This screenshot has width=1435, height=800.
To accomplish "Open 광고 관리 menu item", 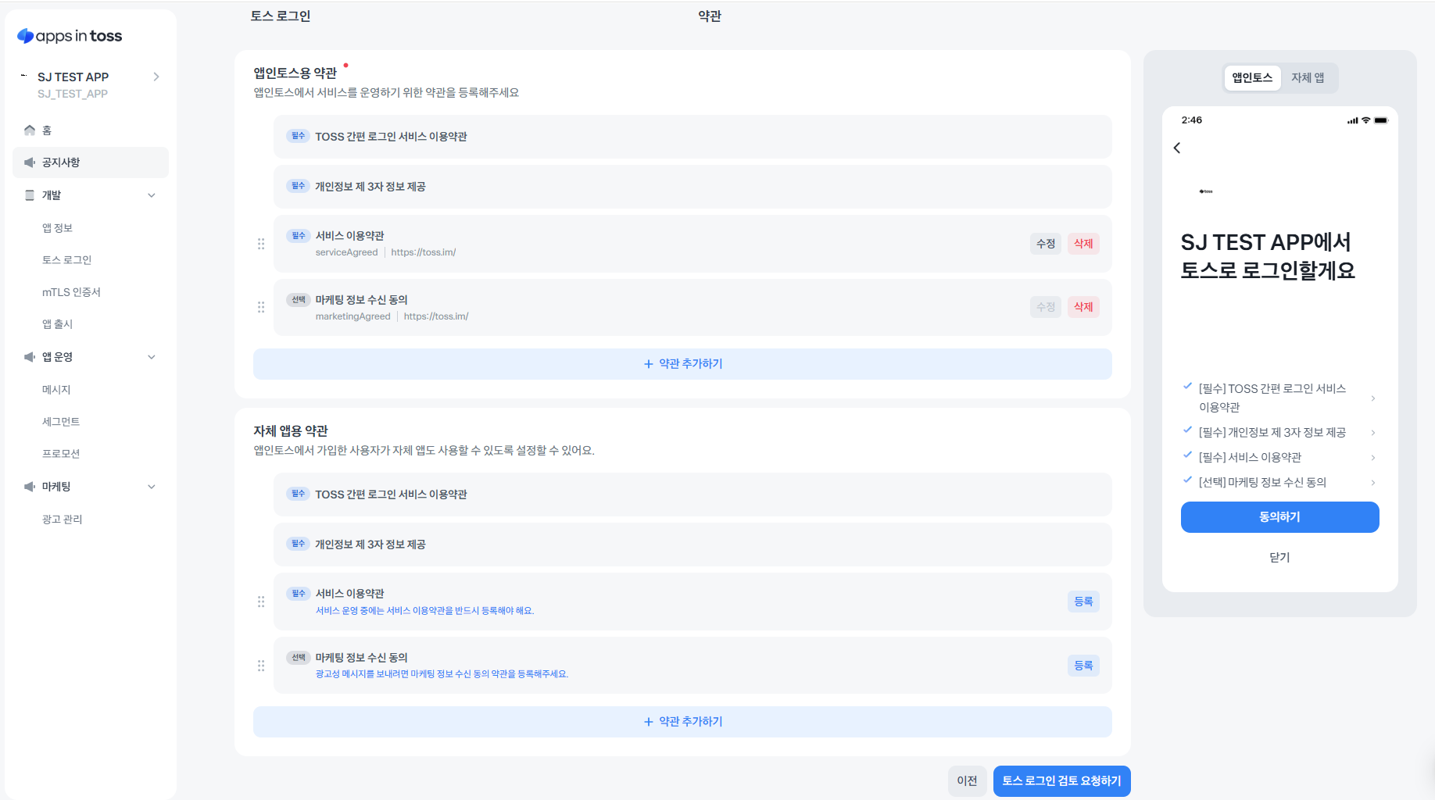I will pos(62,520).
